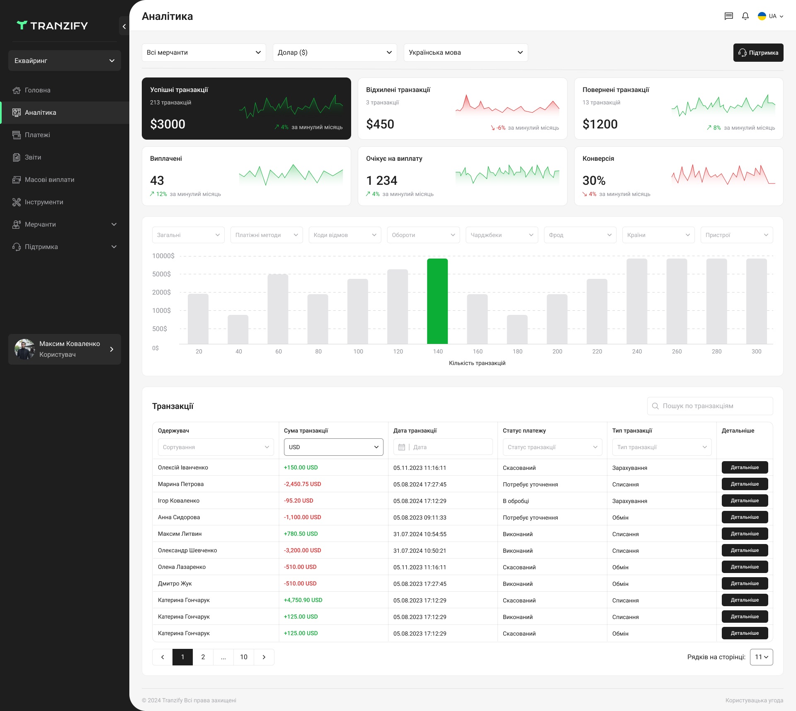Click the Пошук по транзакціям field
This screenshot has width=796, height=711.
710,406
